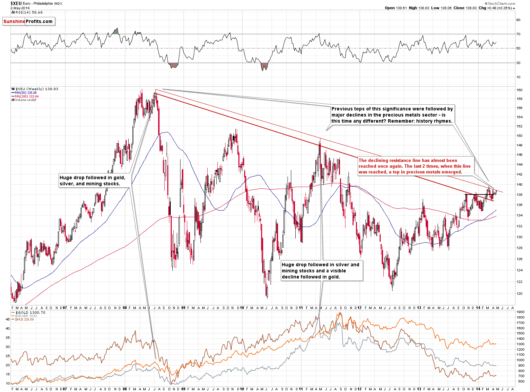This screenshot has width=530, height=392.
Task: Select the MA(200) 133.84 legend entry
Action: pos(25,96)
